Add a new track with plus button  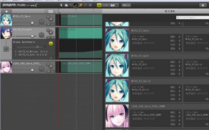[6, 11]
